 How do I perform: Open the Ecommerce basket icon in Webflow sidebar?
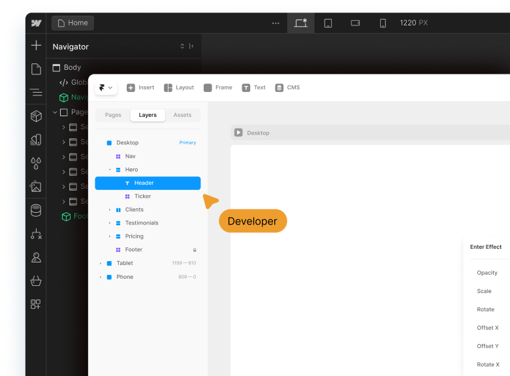(x=36, y=281)
